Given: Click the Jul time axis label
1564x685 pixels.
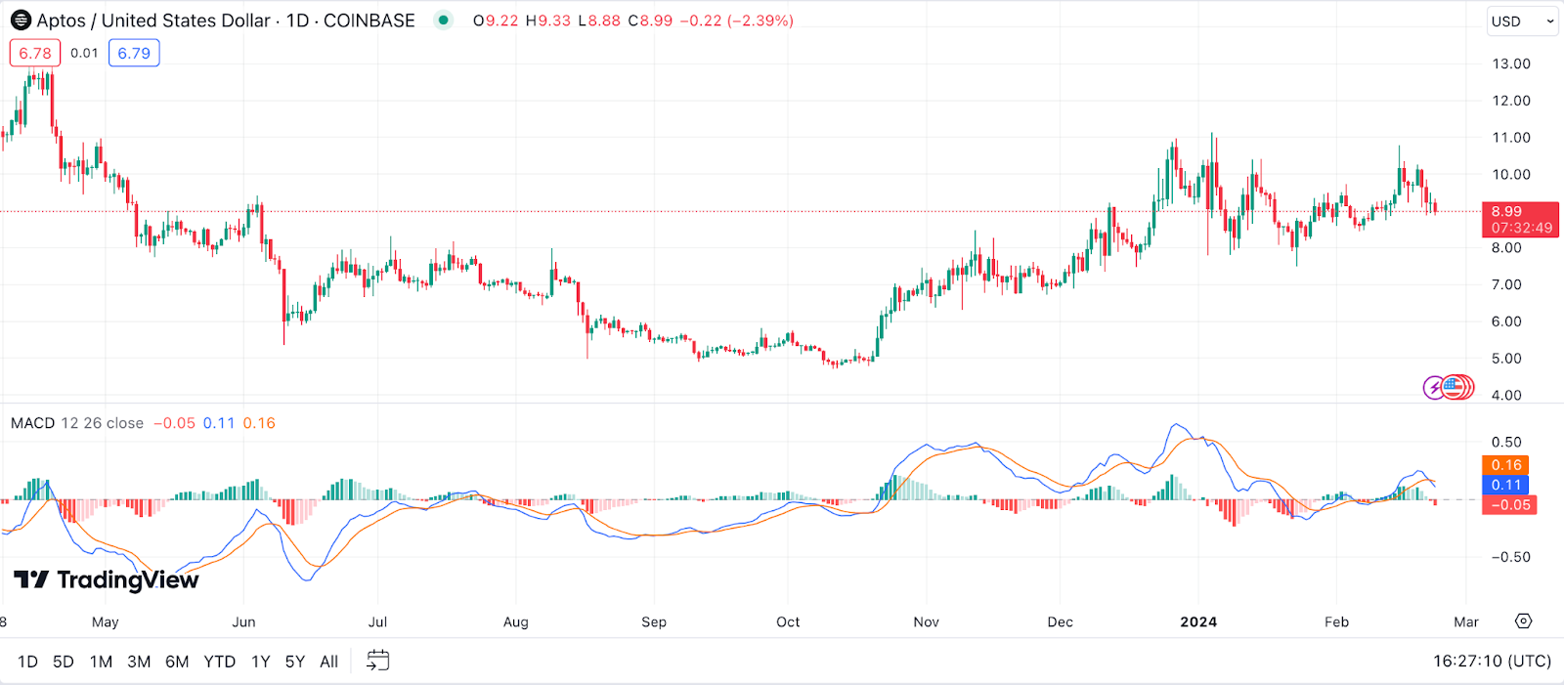Looking at the screenshot, I should click(377, 621).
